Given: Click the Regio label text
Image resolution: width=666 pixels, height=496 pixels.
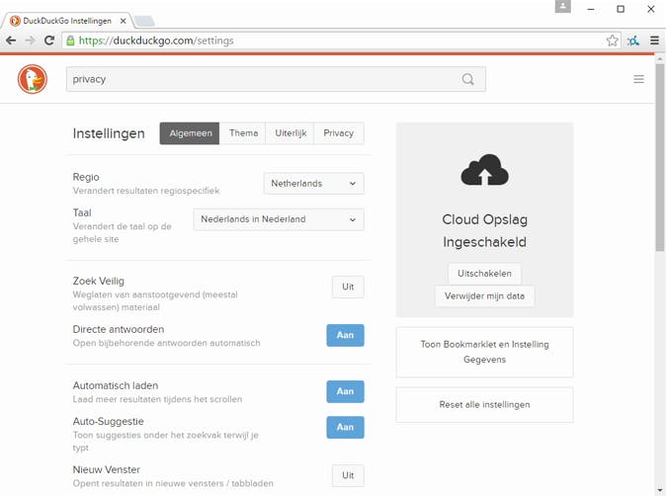Looking at the screenshot, I should (x=86, y=178).
